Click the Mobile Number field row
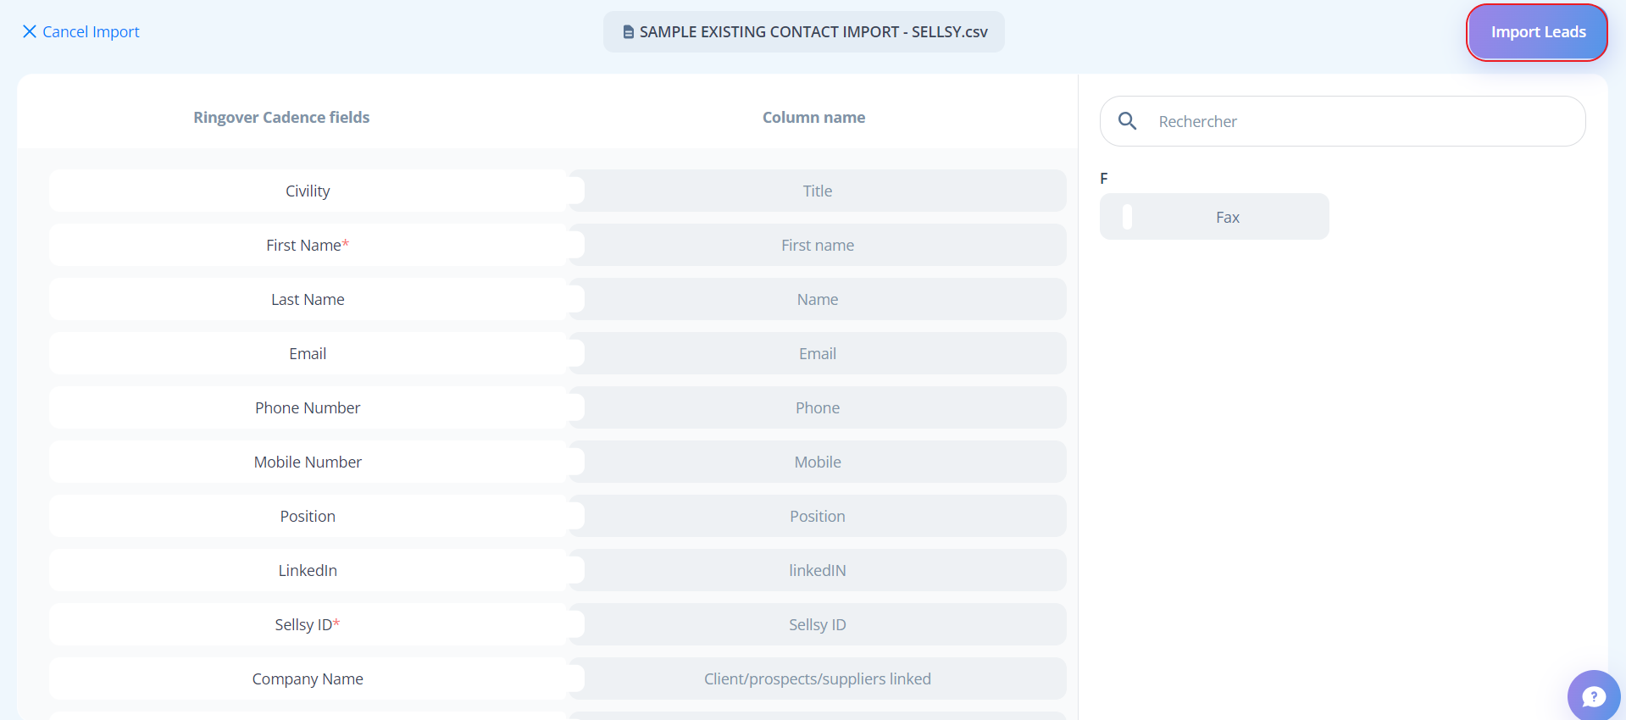The width and height of the screenshot is (1626, 720). click(x=308, y=462)
